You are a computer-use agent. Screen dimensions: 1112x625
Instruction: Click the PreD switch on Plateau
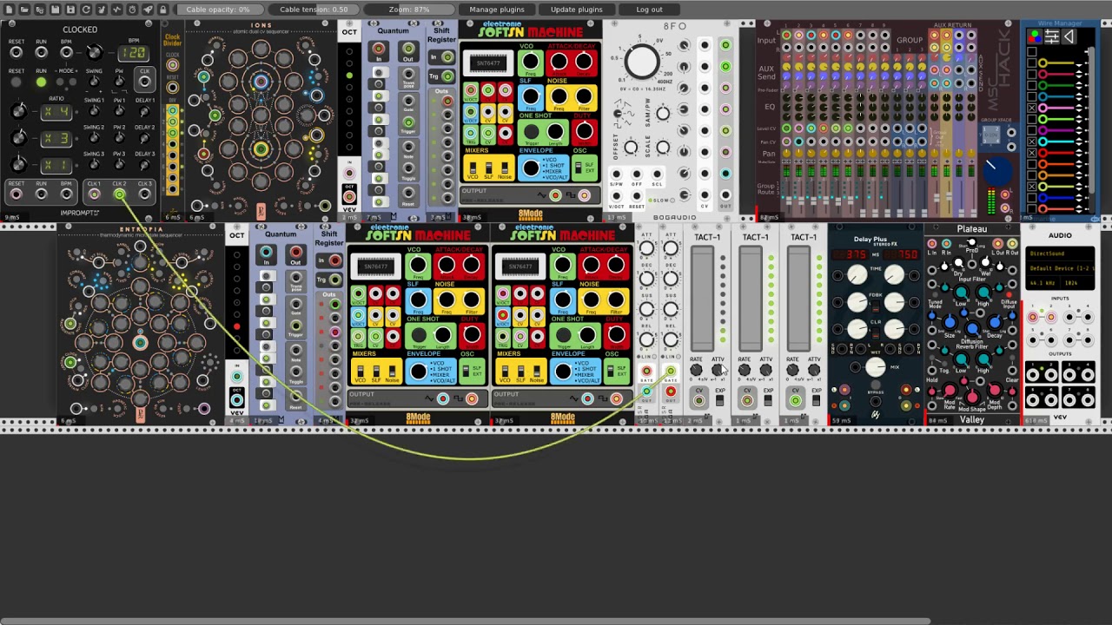(x=971, y=242)
